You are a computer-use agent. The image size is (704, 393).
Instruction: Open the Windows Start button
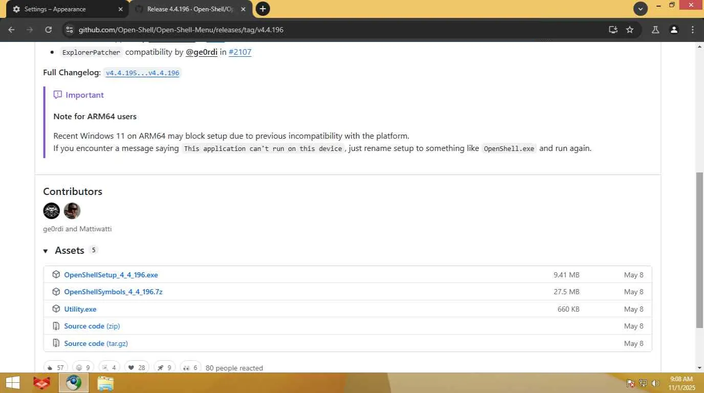[x=12, y=383]
